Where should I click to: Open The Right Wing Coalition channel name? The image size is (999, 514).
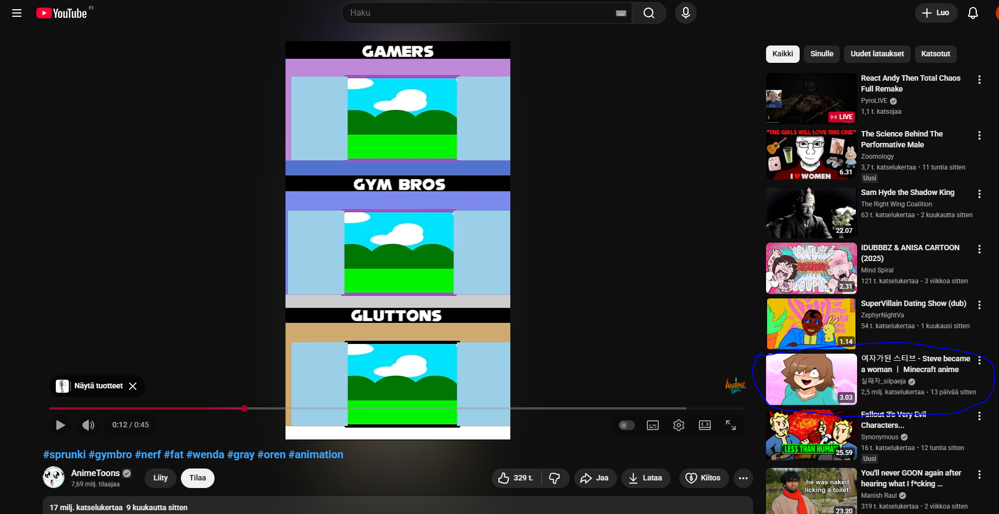point(897,205)
